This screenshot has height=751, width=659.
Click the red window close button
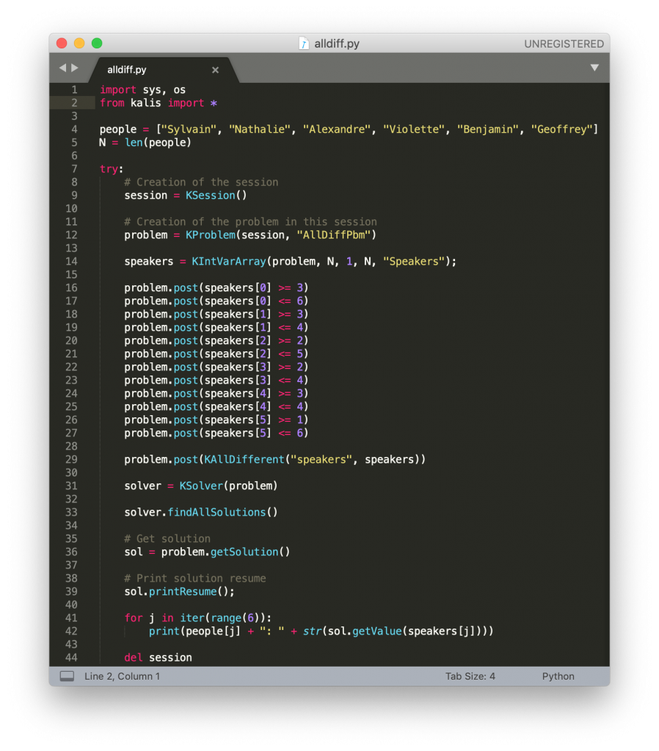click(x=62, y=44)
